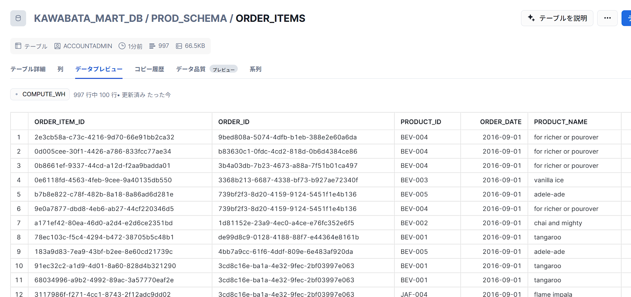The height and width of the screenshot is (297, 631).
Task: Click the clock last-updated icon
Action: tap(122, 46)
